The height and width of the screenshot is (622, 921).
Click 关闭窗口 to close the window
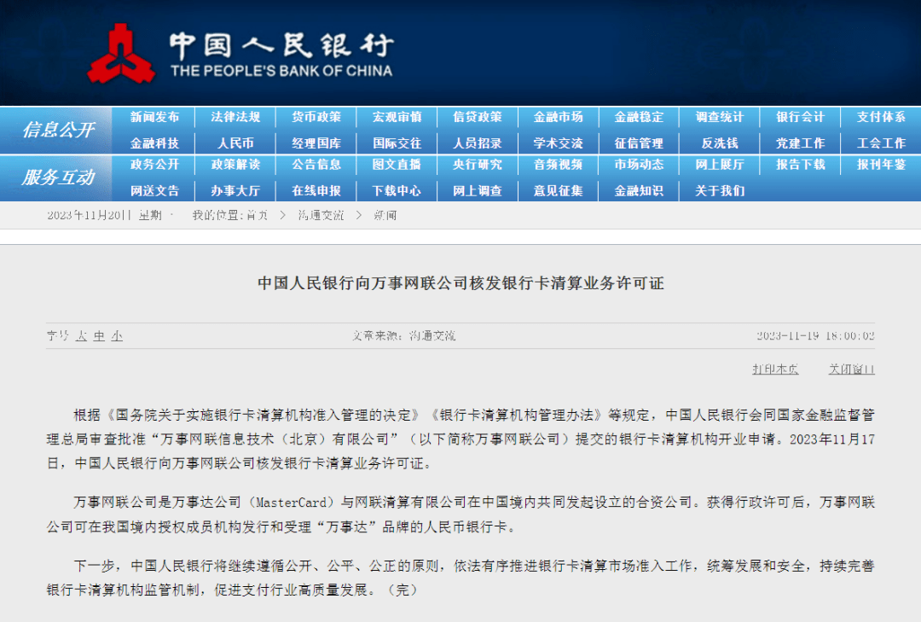pos(851,369)
